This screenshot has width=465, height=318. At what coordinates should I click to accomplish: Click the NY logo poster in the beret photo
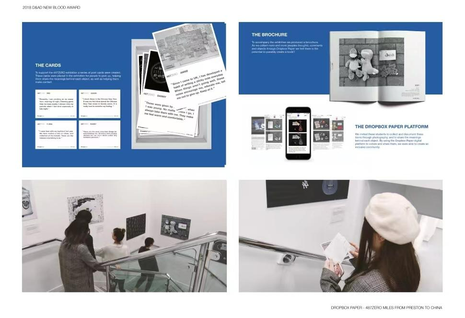click(307, 193)
